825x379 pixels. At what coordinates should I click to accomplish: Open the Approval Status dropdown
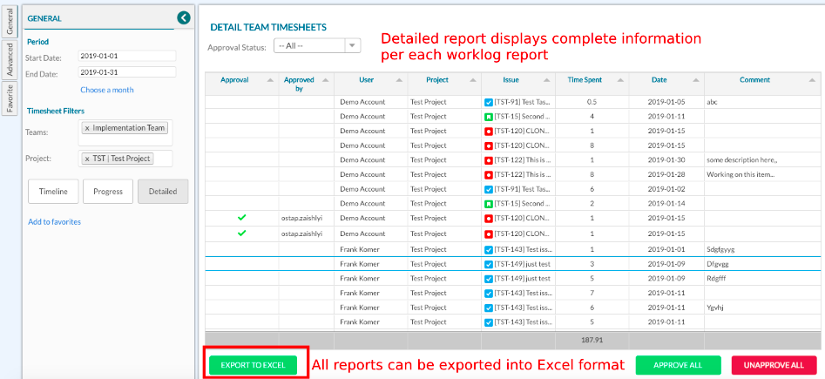click(316, 46)
